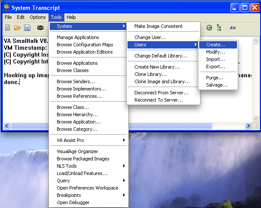Click the VAST application icon in title bar
The width and height of the screenshot is (261, 208).
tap(7, 7)
